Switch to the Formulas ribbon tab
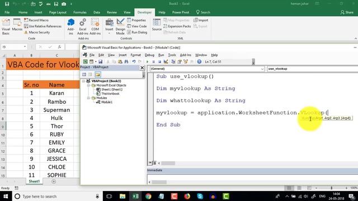 coord(80,12)
